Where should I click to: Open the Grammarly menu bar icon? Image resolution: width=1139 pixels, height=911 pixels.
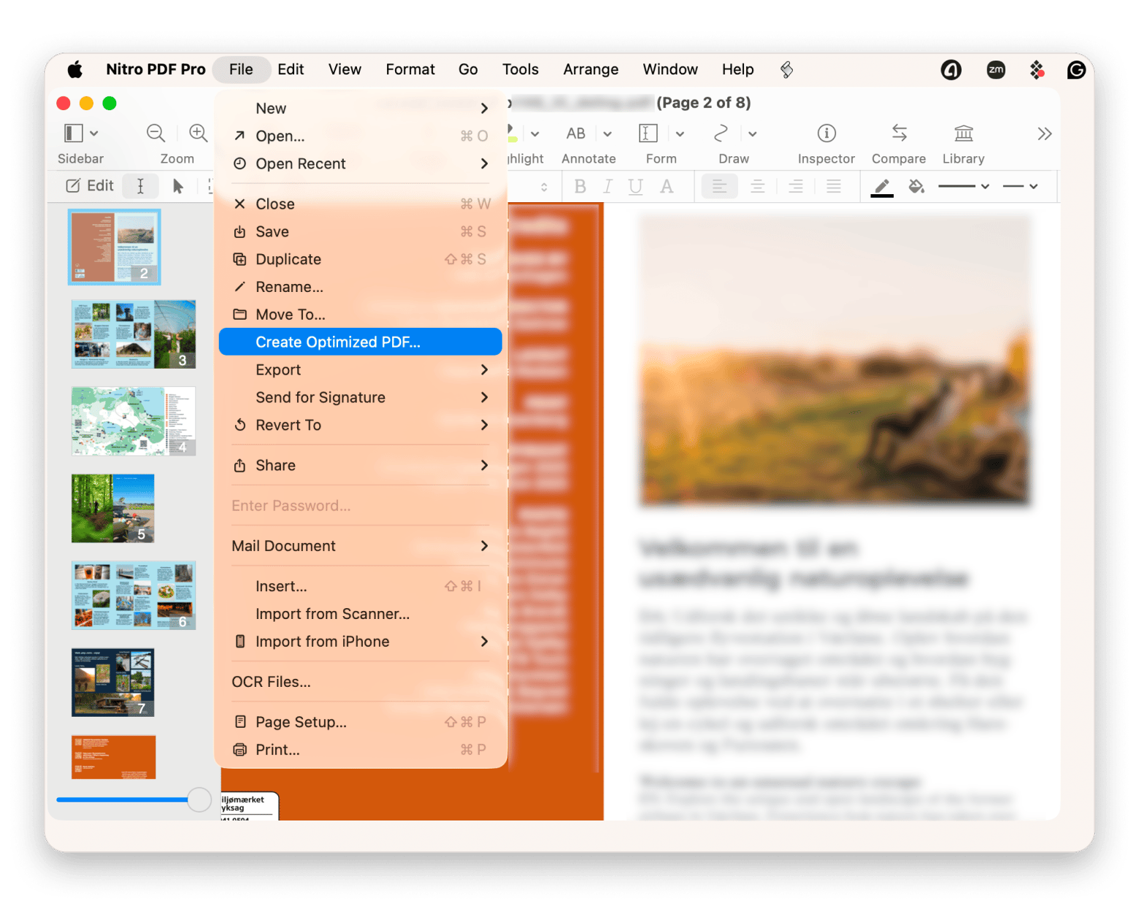click(1076, 69)
